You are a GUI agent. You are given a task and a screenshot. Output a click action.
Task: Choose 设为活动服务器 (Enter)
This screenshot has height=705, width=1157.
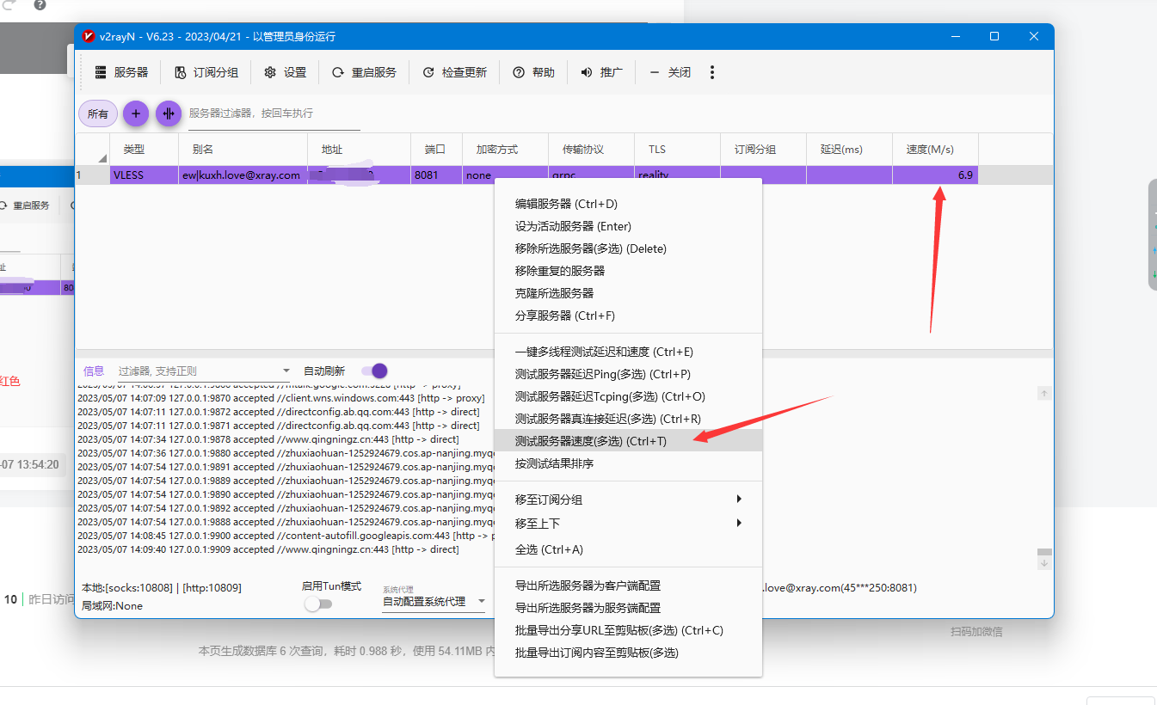coord(628,226)
